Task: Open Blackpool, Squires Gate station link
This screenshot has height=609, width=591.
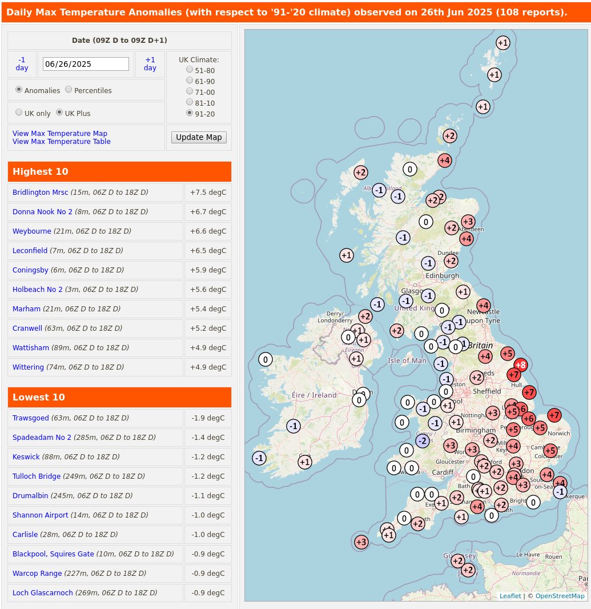Action: pos(53,554)
